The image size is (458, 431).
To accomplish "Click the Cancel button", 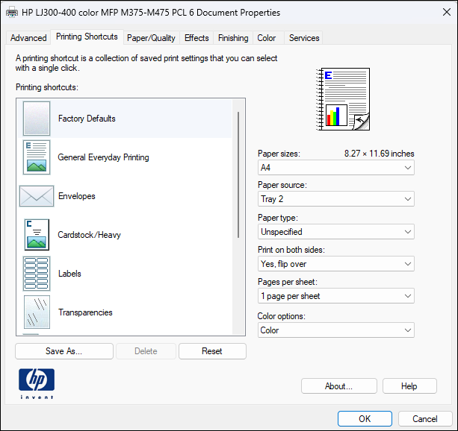I will 425,419.
